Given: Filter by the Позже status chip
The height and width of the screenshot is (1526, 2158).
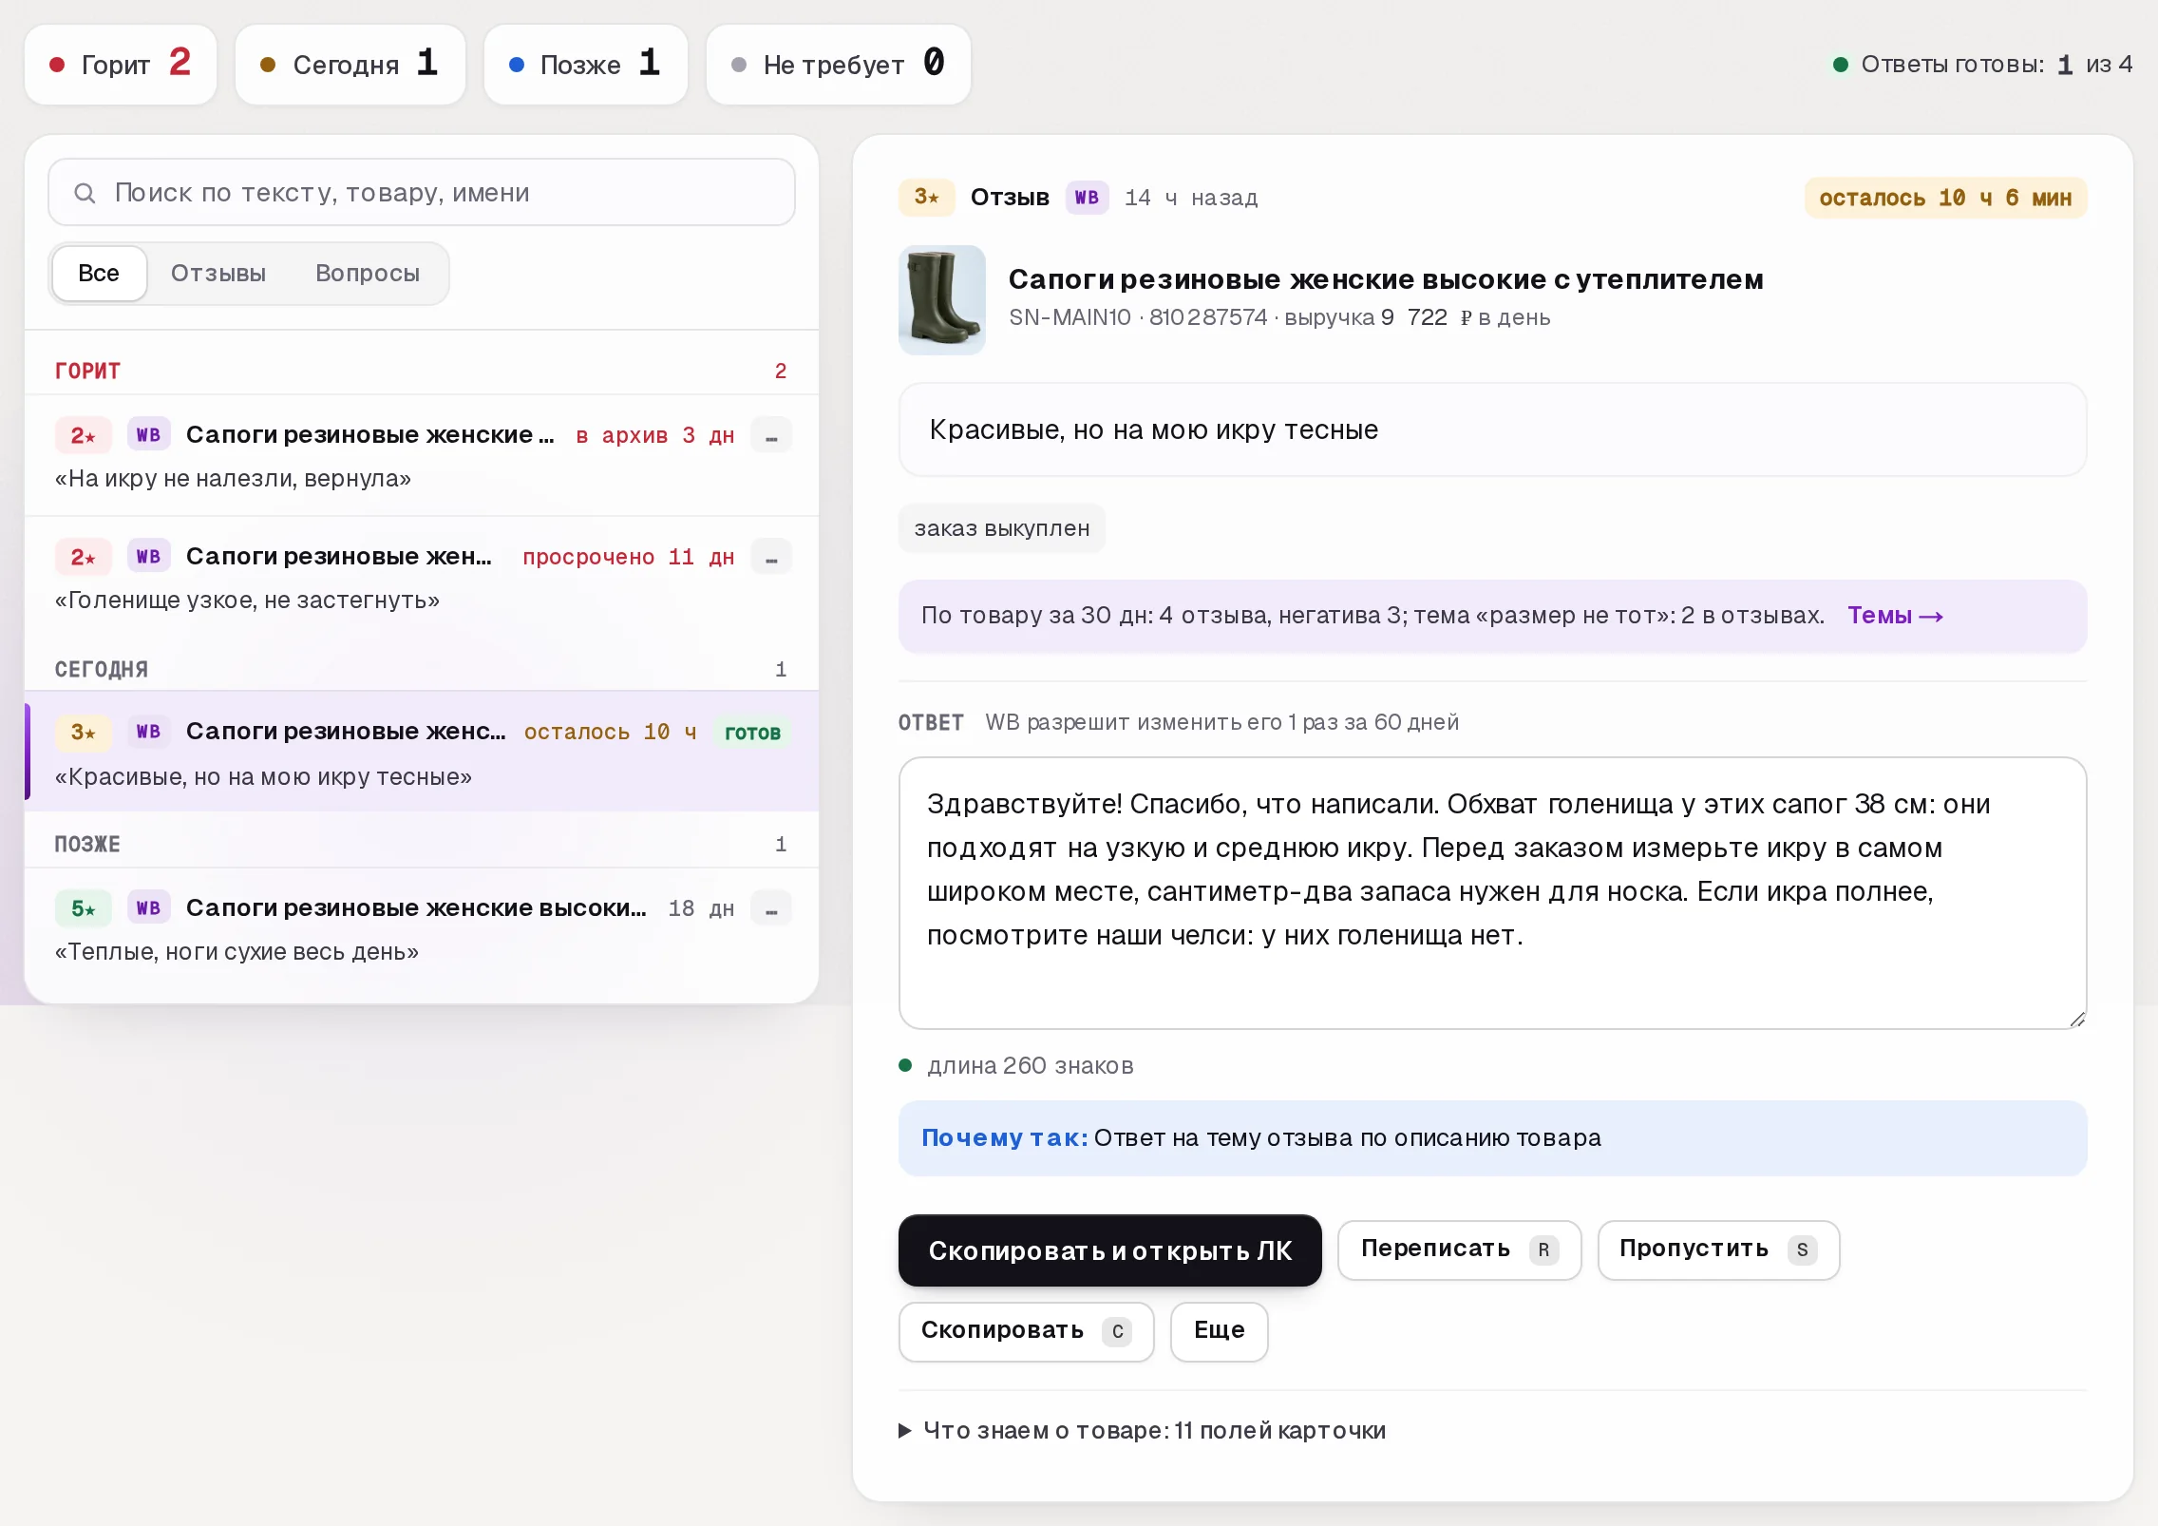Looking at the screenshot, I should click(x=585, y=65).
